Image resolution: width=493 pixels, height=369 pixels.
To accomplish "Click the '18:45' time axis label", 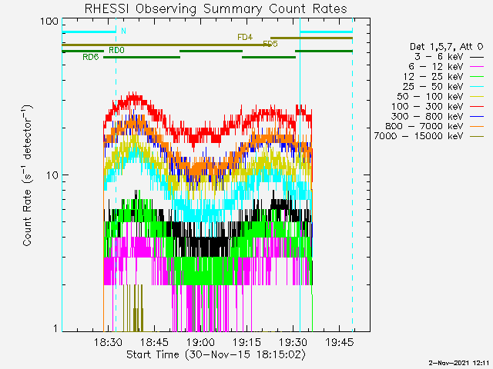I will click(154, 342).
